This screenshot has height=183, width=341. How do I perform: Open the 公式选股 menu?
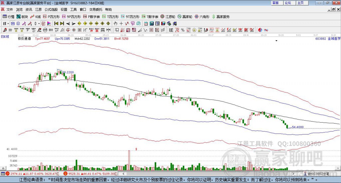coord(51,10)
